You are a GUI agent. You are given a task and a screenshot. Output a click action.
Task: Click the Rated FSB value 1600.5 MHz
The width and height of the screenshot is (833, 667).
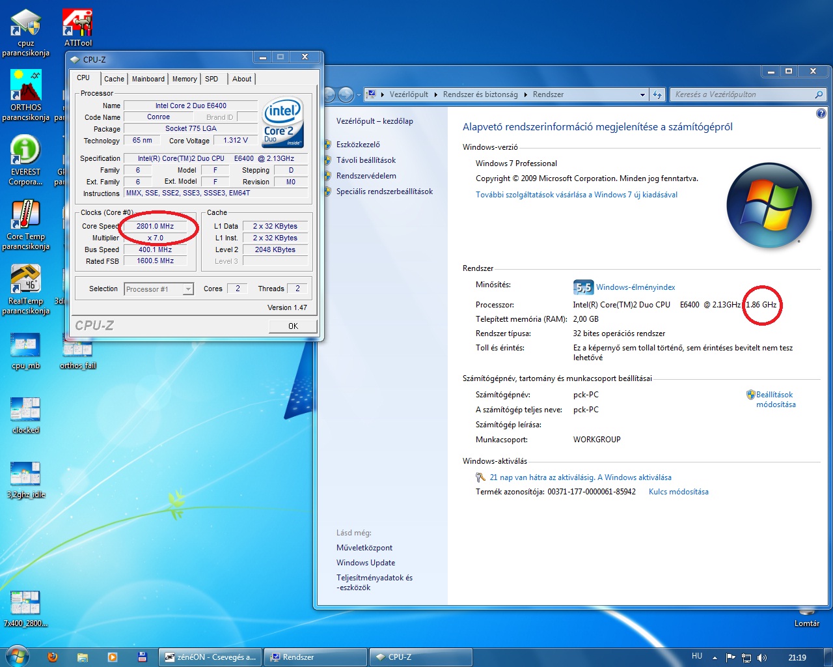(155, 261)
